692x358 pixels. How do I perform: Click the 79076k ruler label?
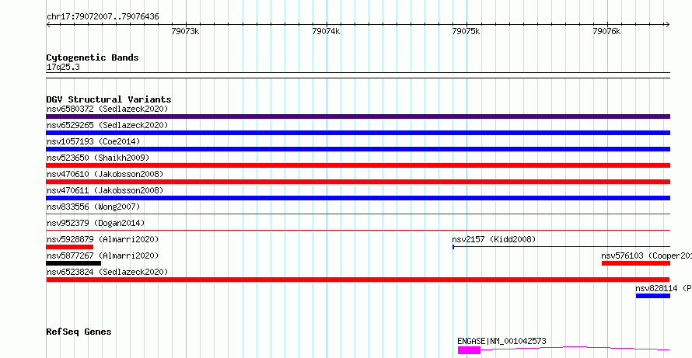[x=606, y=31]
